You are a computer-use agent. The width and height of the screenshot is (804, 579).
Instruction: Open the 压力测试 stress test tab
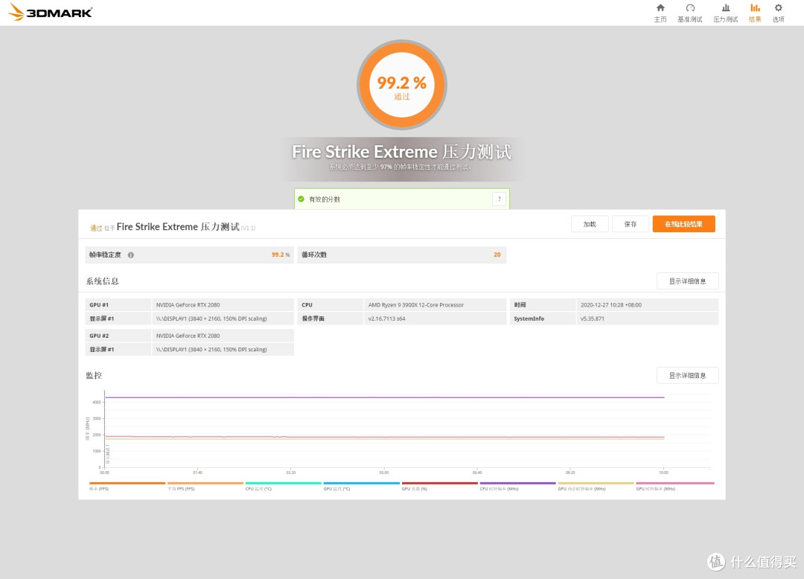click(x=726, y=13)
